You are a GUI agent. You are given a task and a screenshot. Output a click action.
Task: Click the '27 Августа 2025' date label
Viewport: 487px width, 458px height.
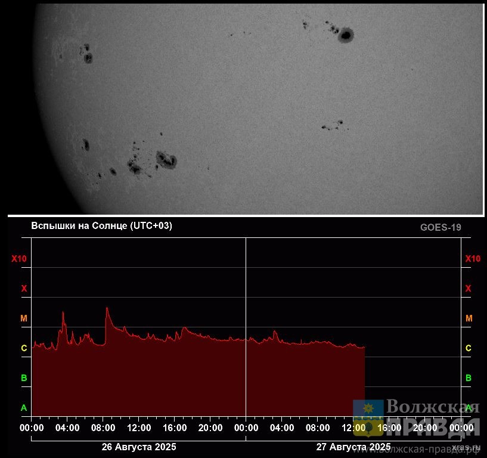353,447
